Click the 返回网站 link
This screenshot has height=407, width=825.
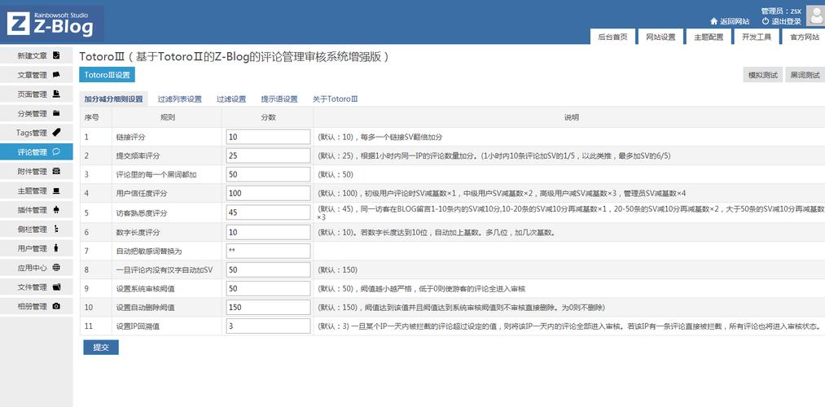click(735, 21)
